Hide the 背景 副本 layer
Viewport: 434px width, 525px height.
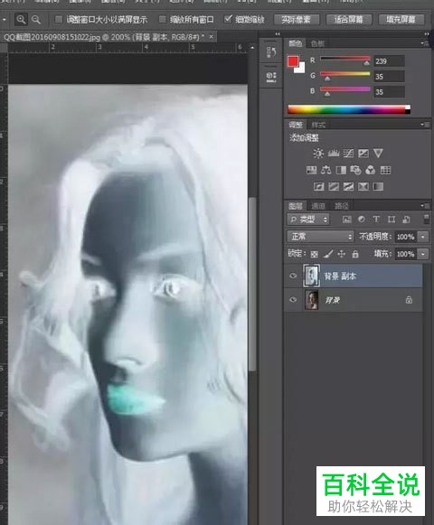(293, 276)
